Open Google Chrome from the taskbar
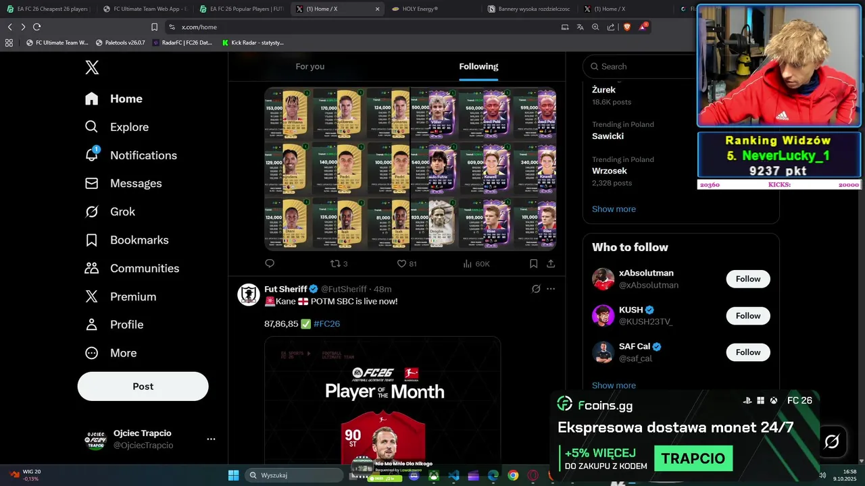The image size is (865, 486). 513,475
